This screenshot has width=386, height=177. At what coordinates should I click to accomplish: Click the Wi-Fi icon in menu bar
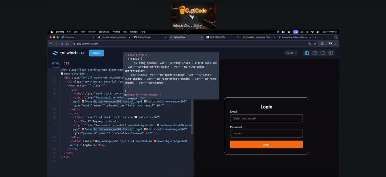tap(312, 32)
